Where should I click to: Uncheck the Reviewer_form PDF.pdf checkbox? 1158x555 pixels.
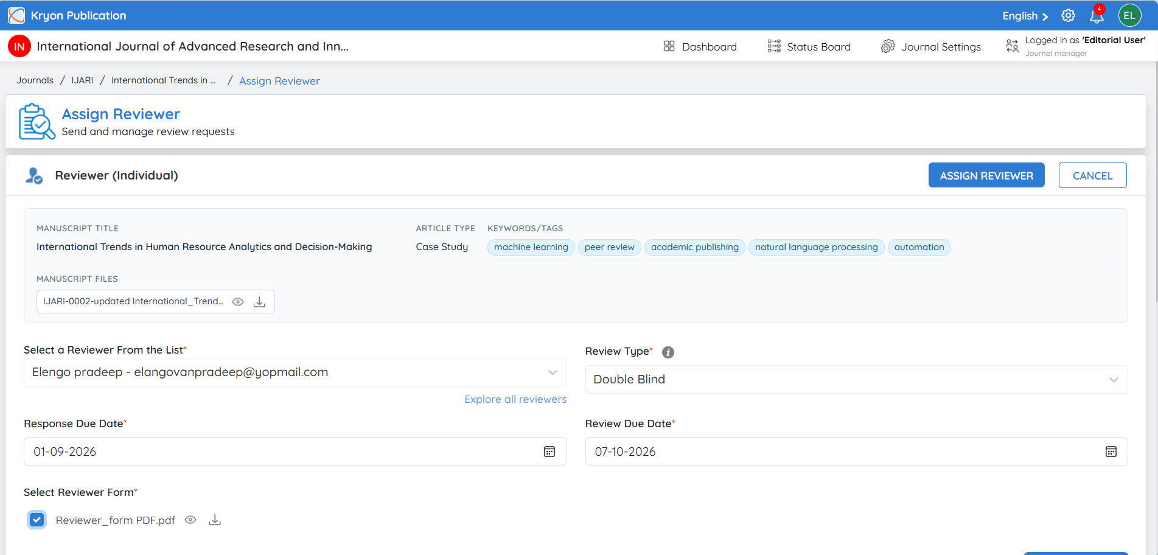click(37, 520)
